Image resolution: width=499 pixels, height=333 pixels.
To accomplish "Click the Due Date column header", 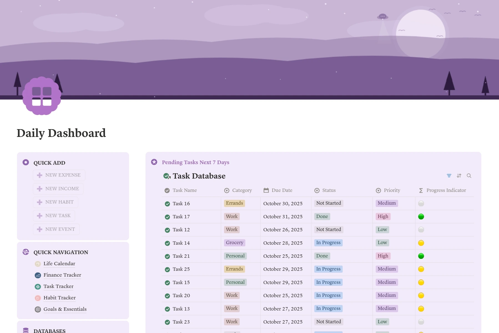I will point(282,190).
